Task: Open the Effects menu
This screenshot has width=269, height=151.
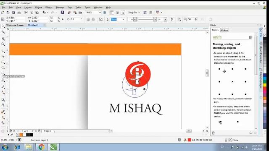Action: coord(49,8)
